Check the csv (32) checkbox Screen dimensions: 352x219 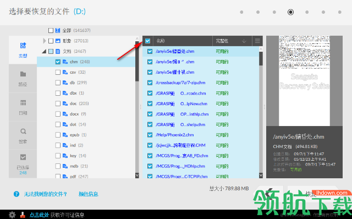point(58,72)
